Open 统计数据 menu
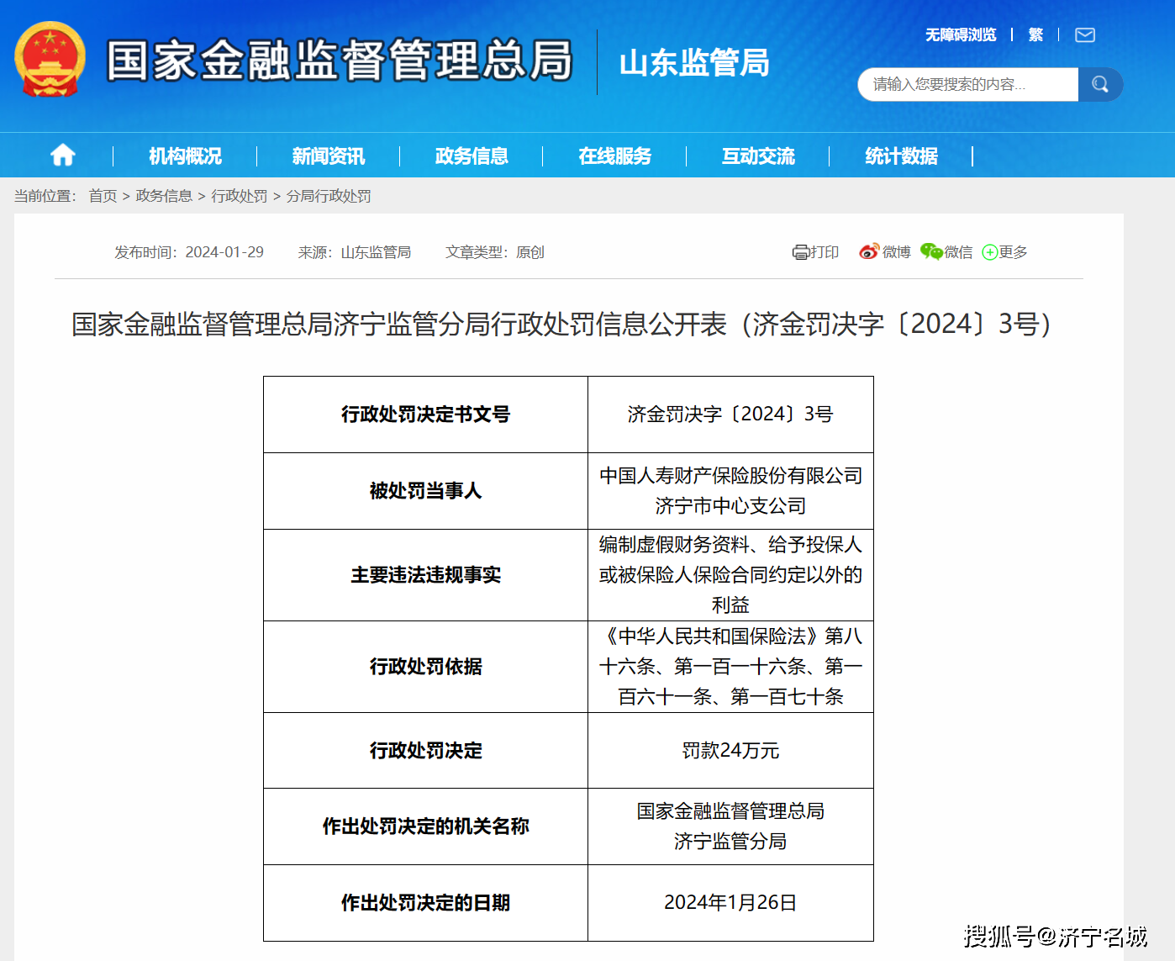The image size is (1175, 961). [901, 156]
